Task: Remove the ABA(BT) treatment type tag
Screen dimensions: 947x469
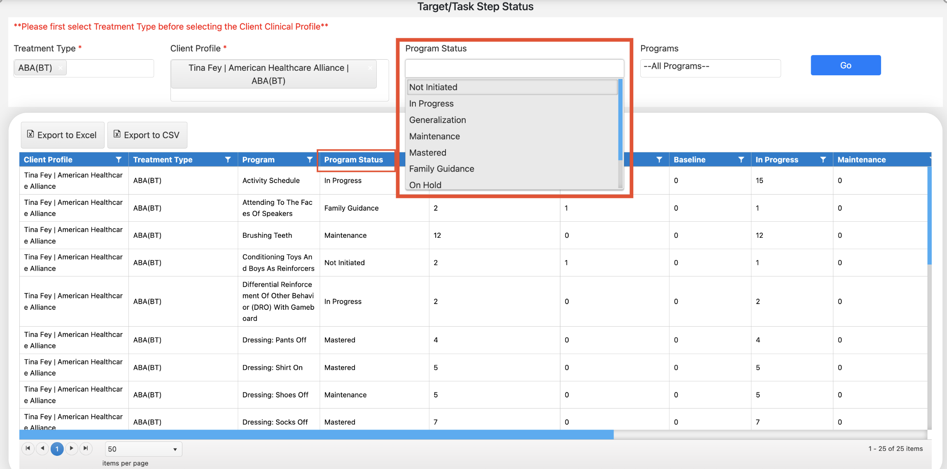Action: (60, 68)
